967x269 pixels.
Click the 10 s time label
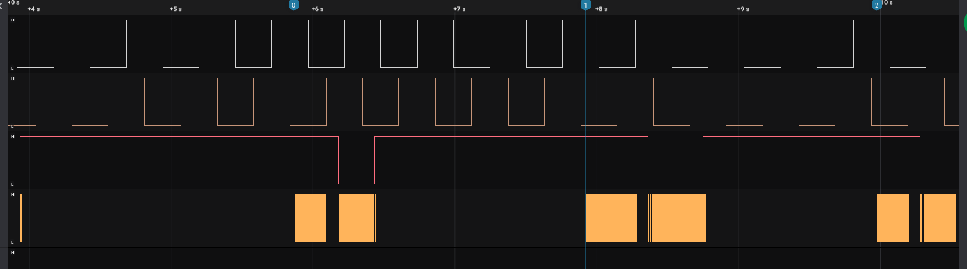(887, 3)
